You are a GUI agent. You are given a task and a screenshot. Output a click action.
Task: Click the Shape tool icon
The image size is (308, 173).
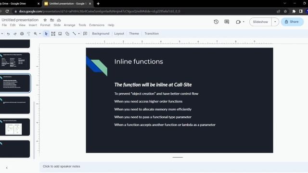(x=67, y=34)
